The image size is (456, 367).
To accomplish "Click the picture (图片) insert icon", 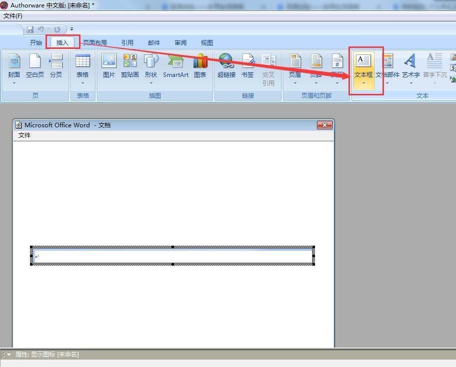I will tap(108, 66).
